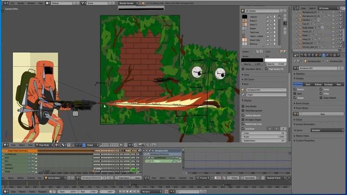Toggle Outline Selected checkbox
The image size is (347, 195).
tap(243, 115)
